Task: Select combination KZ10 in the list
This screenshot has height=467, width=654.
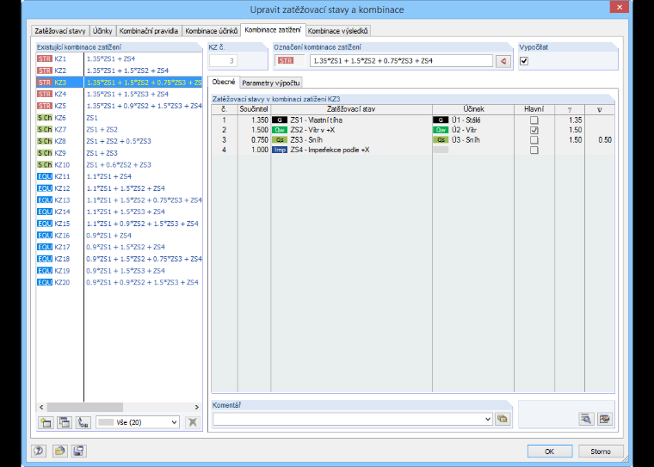Action: pyautogui.click(x=120, y=165)
